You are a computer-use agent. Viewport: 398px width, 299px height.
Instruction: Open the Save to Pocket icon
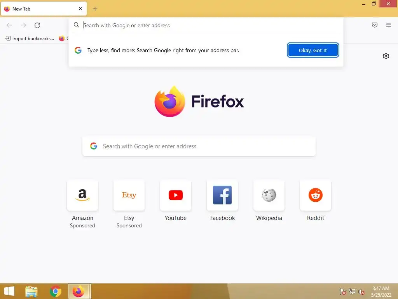click(374, 25)
